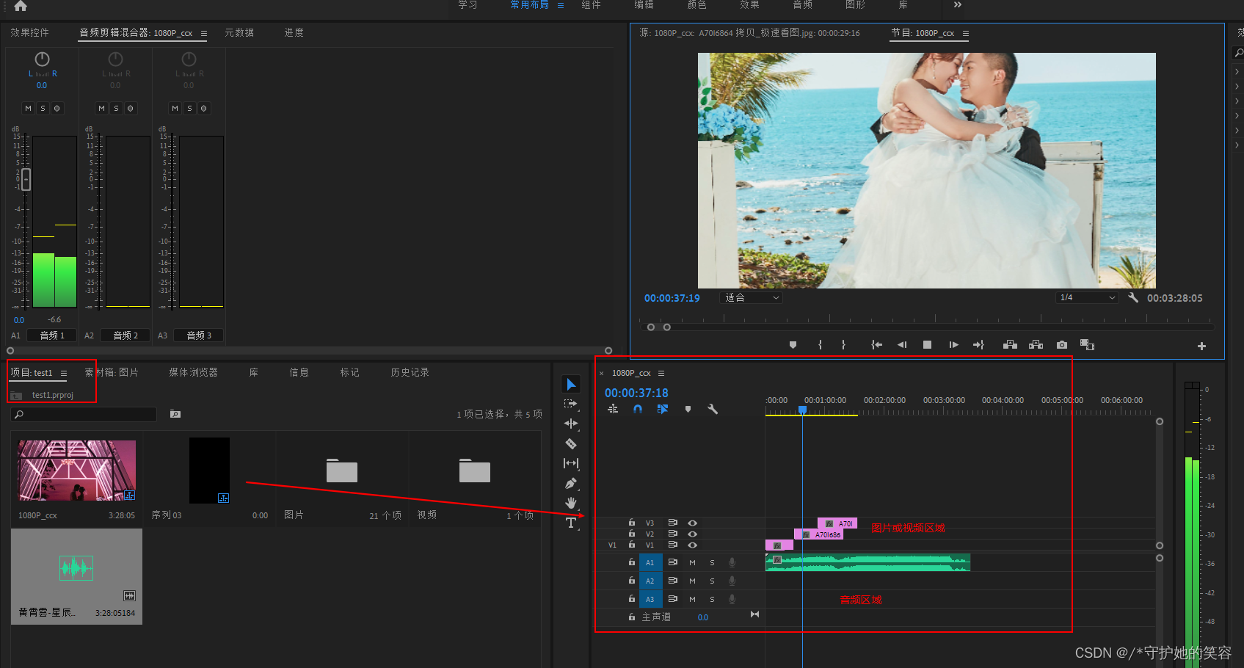
Task: Open the zoom level 适合 dropdown
Action: tap(752, 297)
